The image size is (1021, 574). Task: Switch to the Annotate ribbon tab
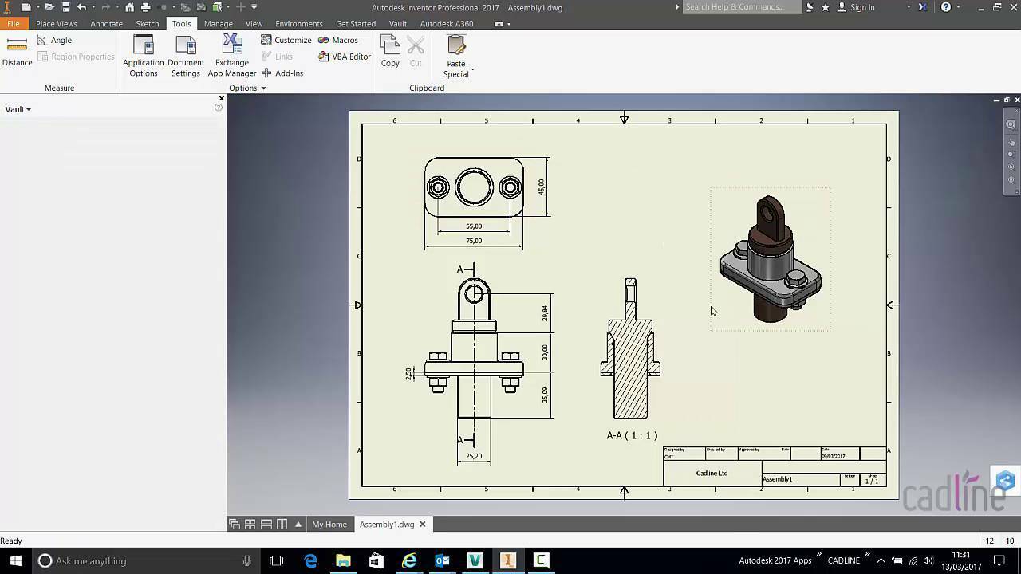click(106, 24)
